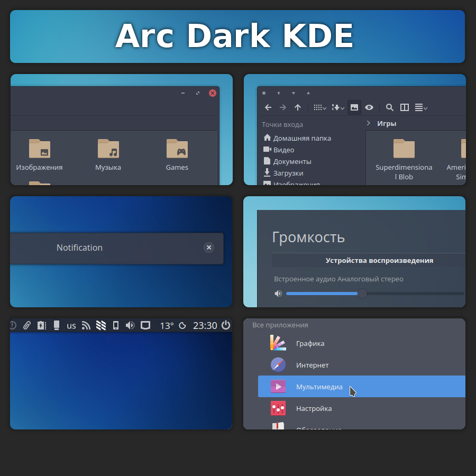Click the 23:30 clock
This screenshot has height=476, width=476.
(205, 326)
